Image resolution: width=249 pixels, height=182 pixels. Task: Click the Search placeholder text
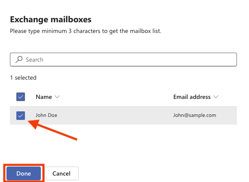34,60
